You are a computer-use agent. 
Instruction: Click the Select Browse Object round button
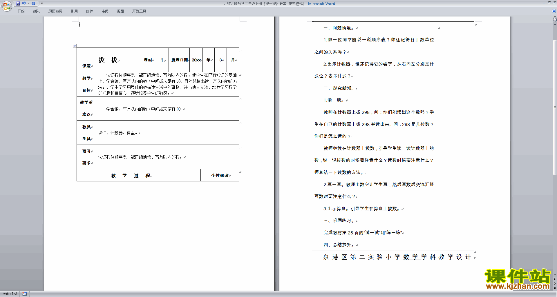pos(555,284)
